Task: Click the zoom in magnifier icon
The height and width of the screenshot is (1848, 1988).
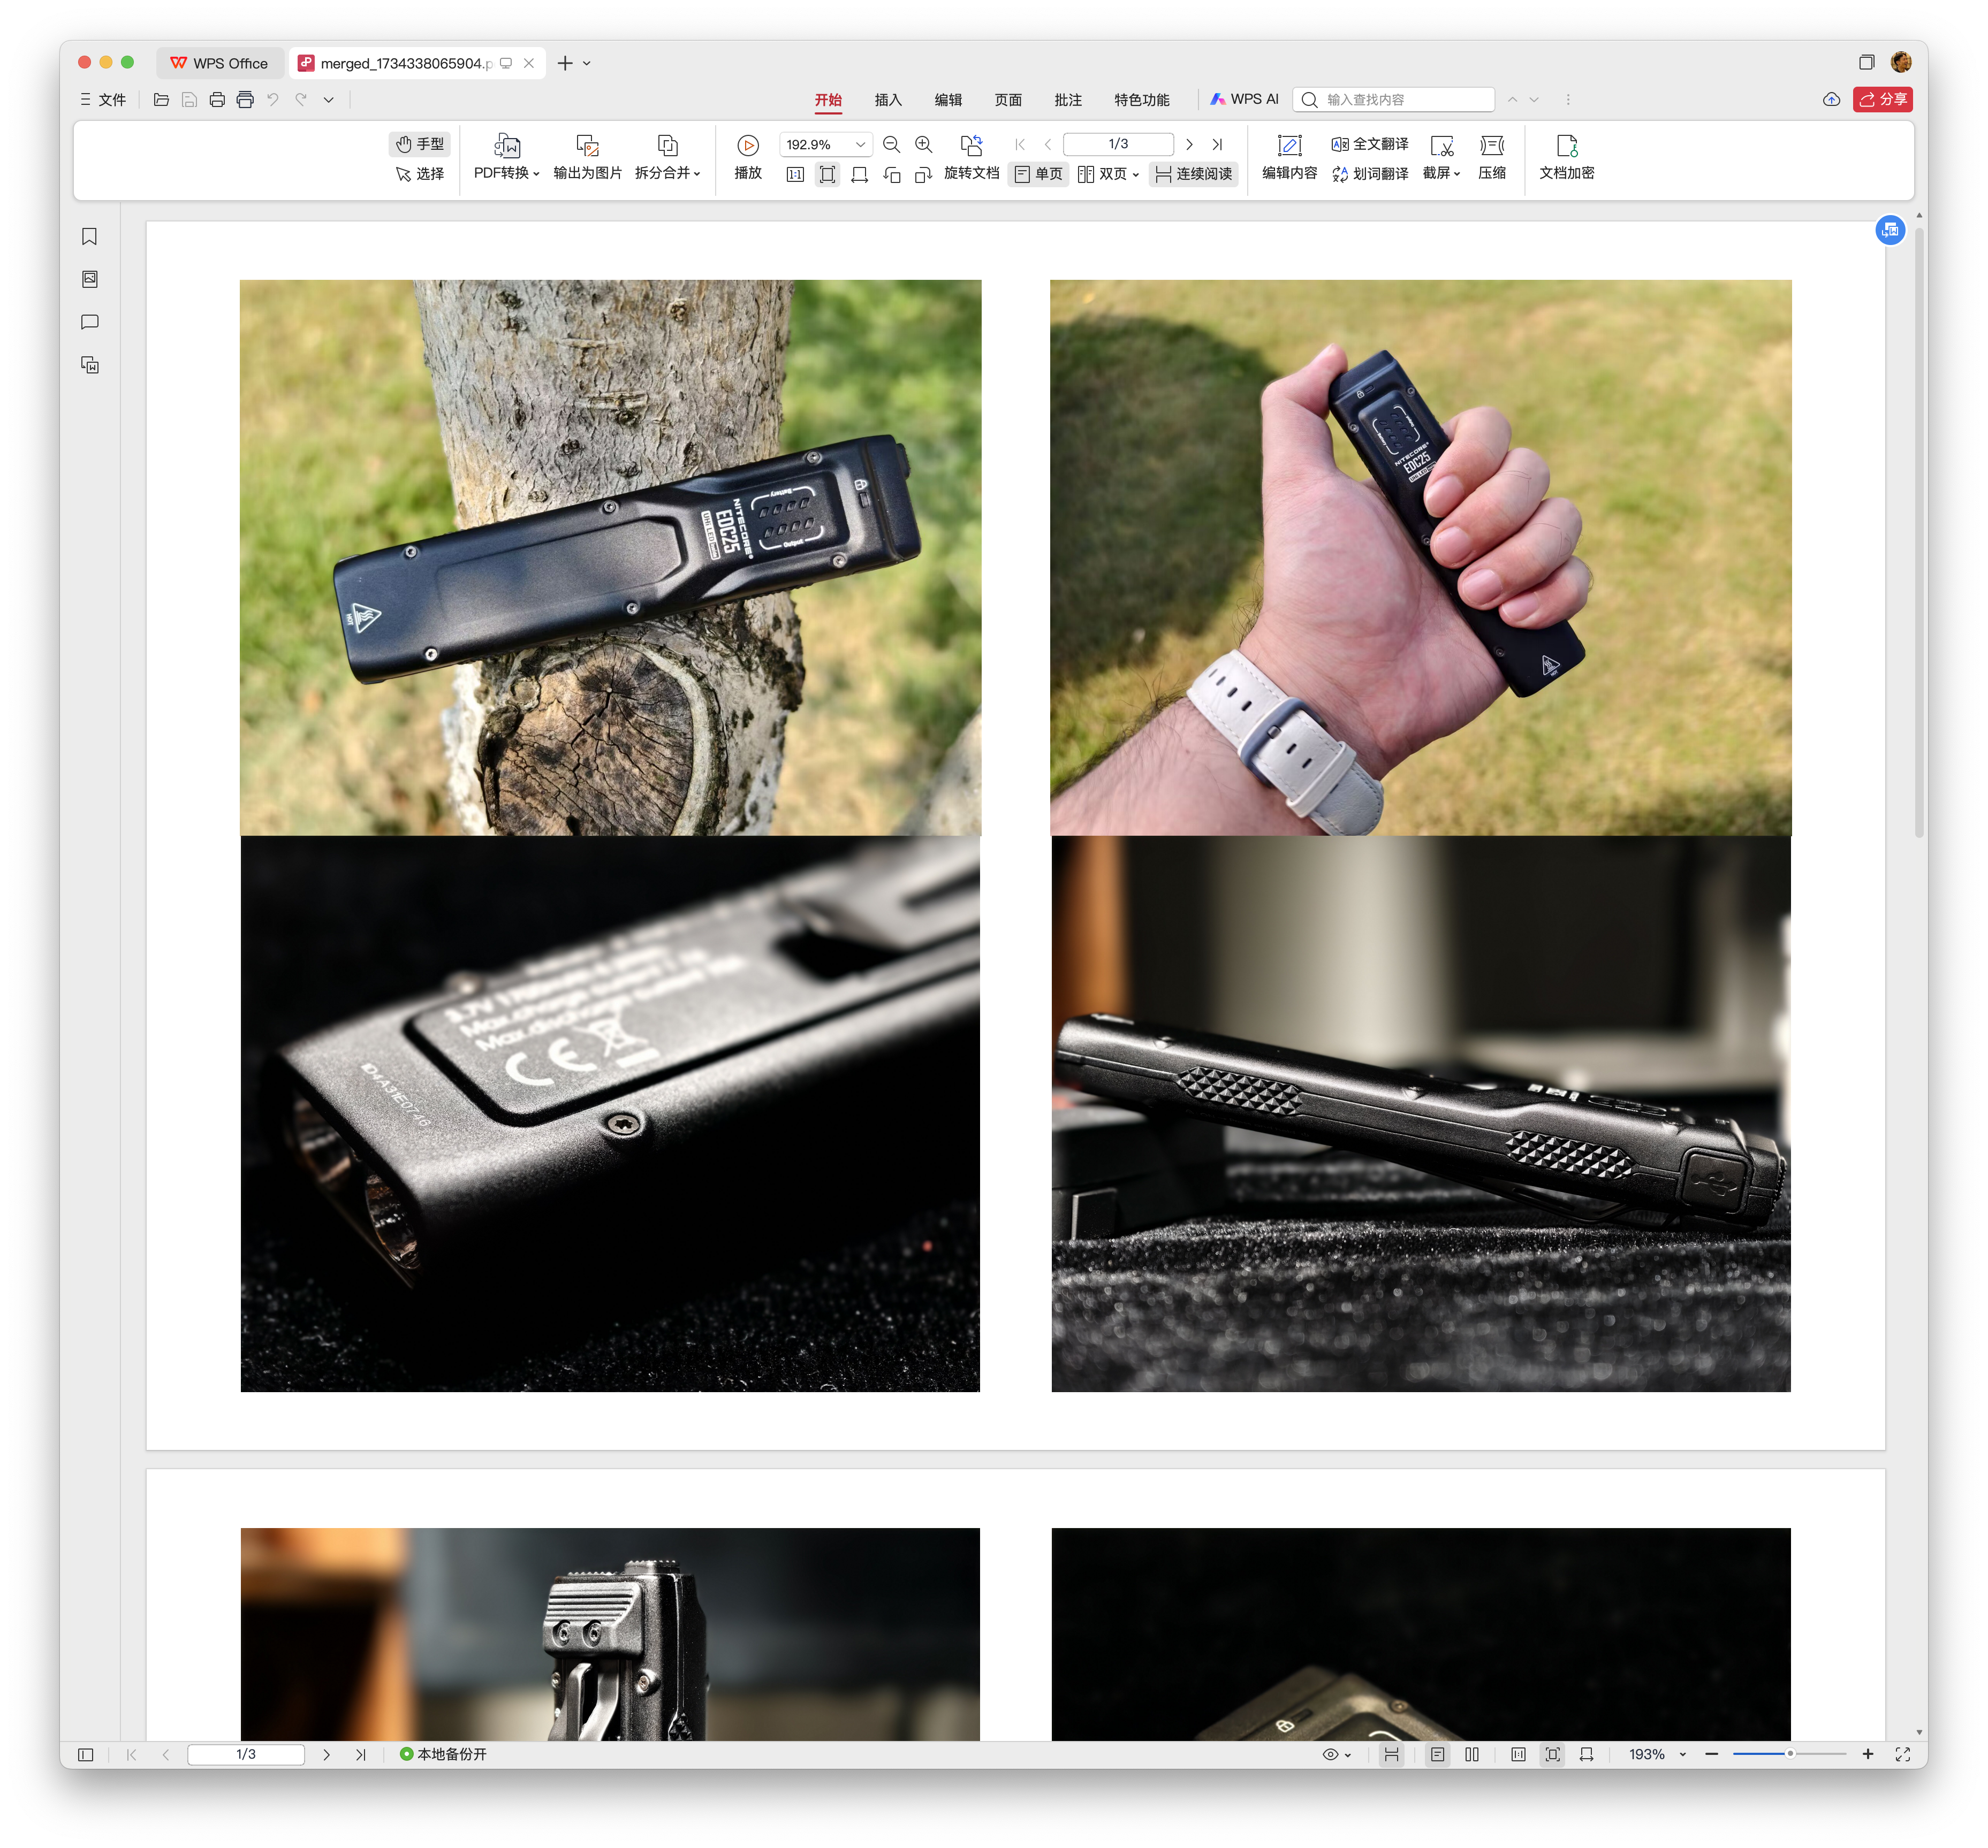Action: (924, 145)
